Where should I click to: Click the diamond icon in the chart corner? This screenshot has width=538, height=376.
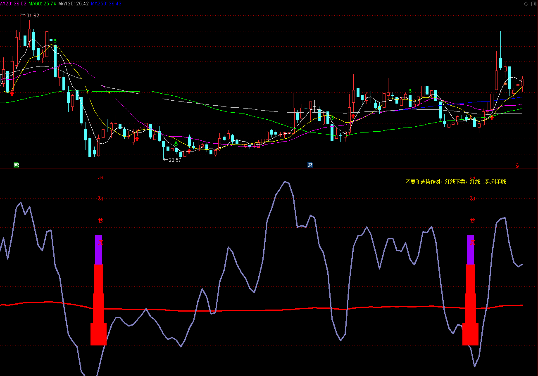(526, 4)
